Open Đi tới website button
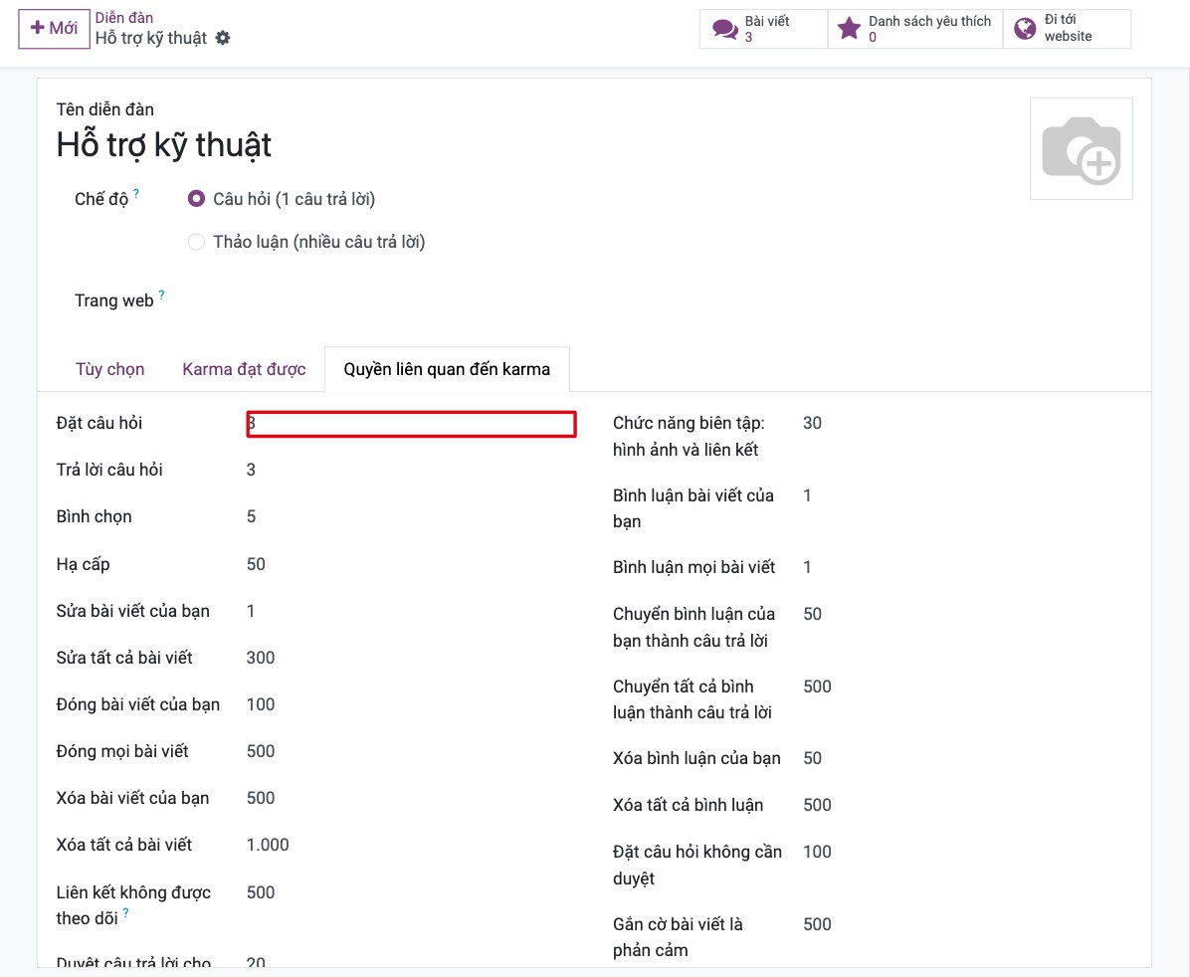The image size is (1190, 977). click(x=1067, y=29)
